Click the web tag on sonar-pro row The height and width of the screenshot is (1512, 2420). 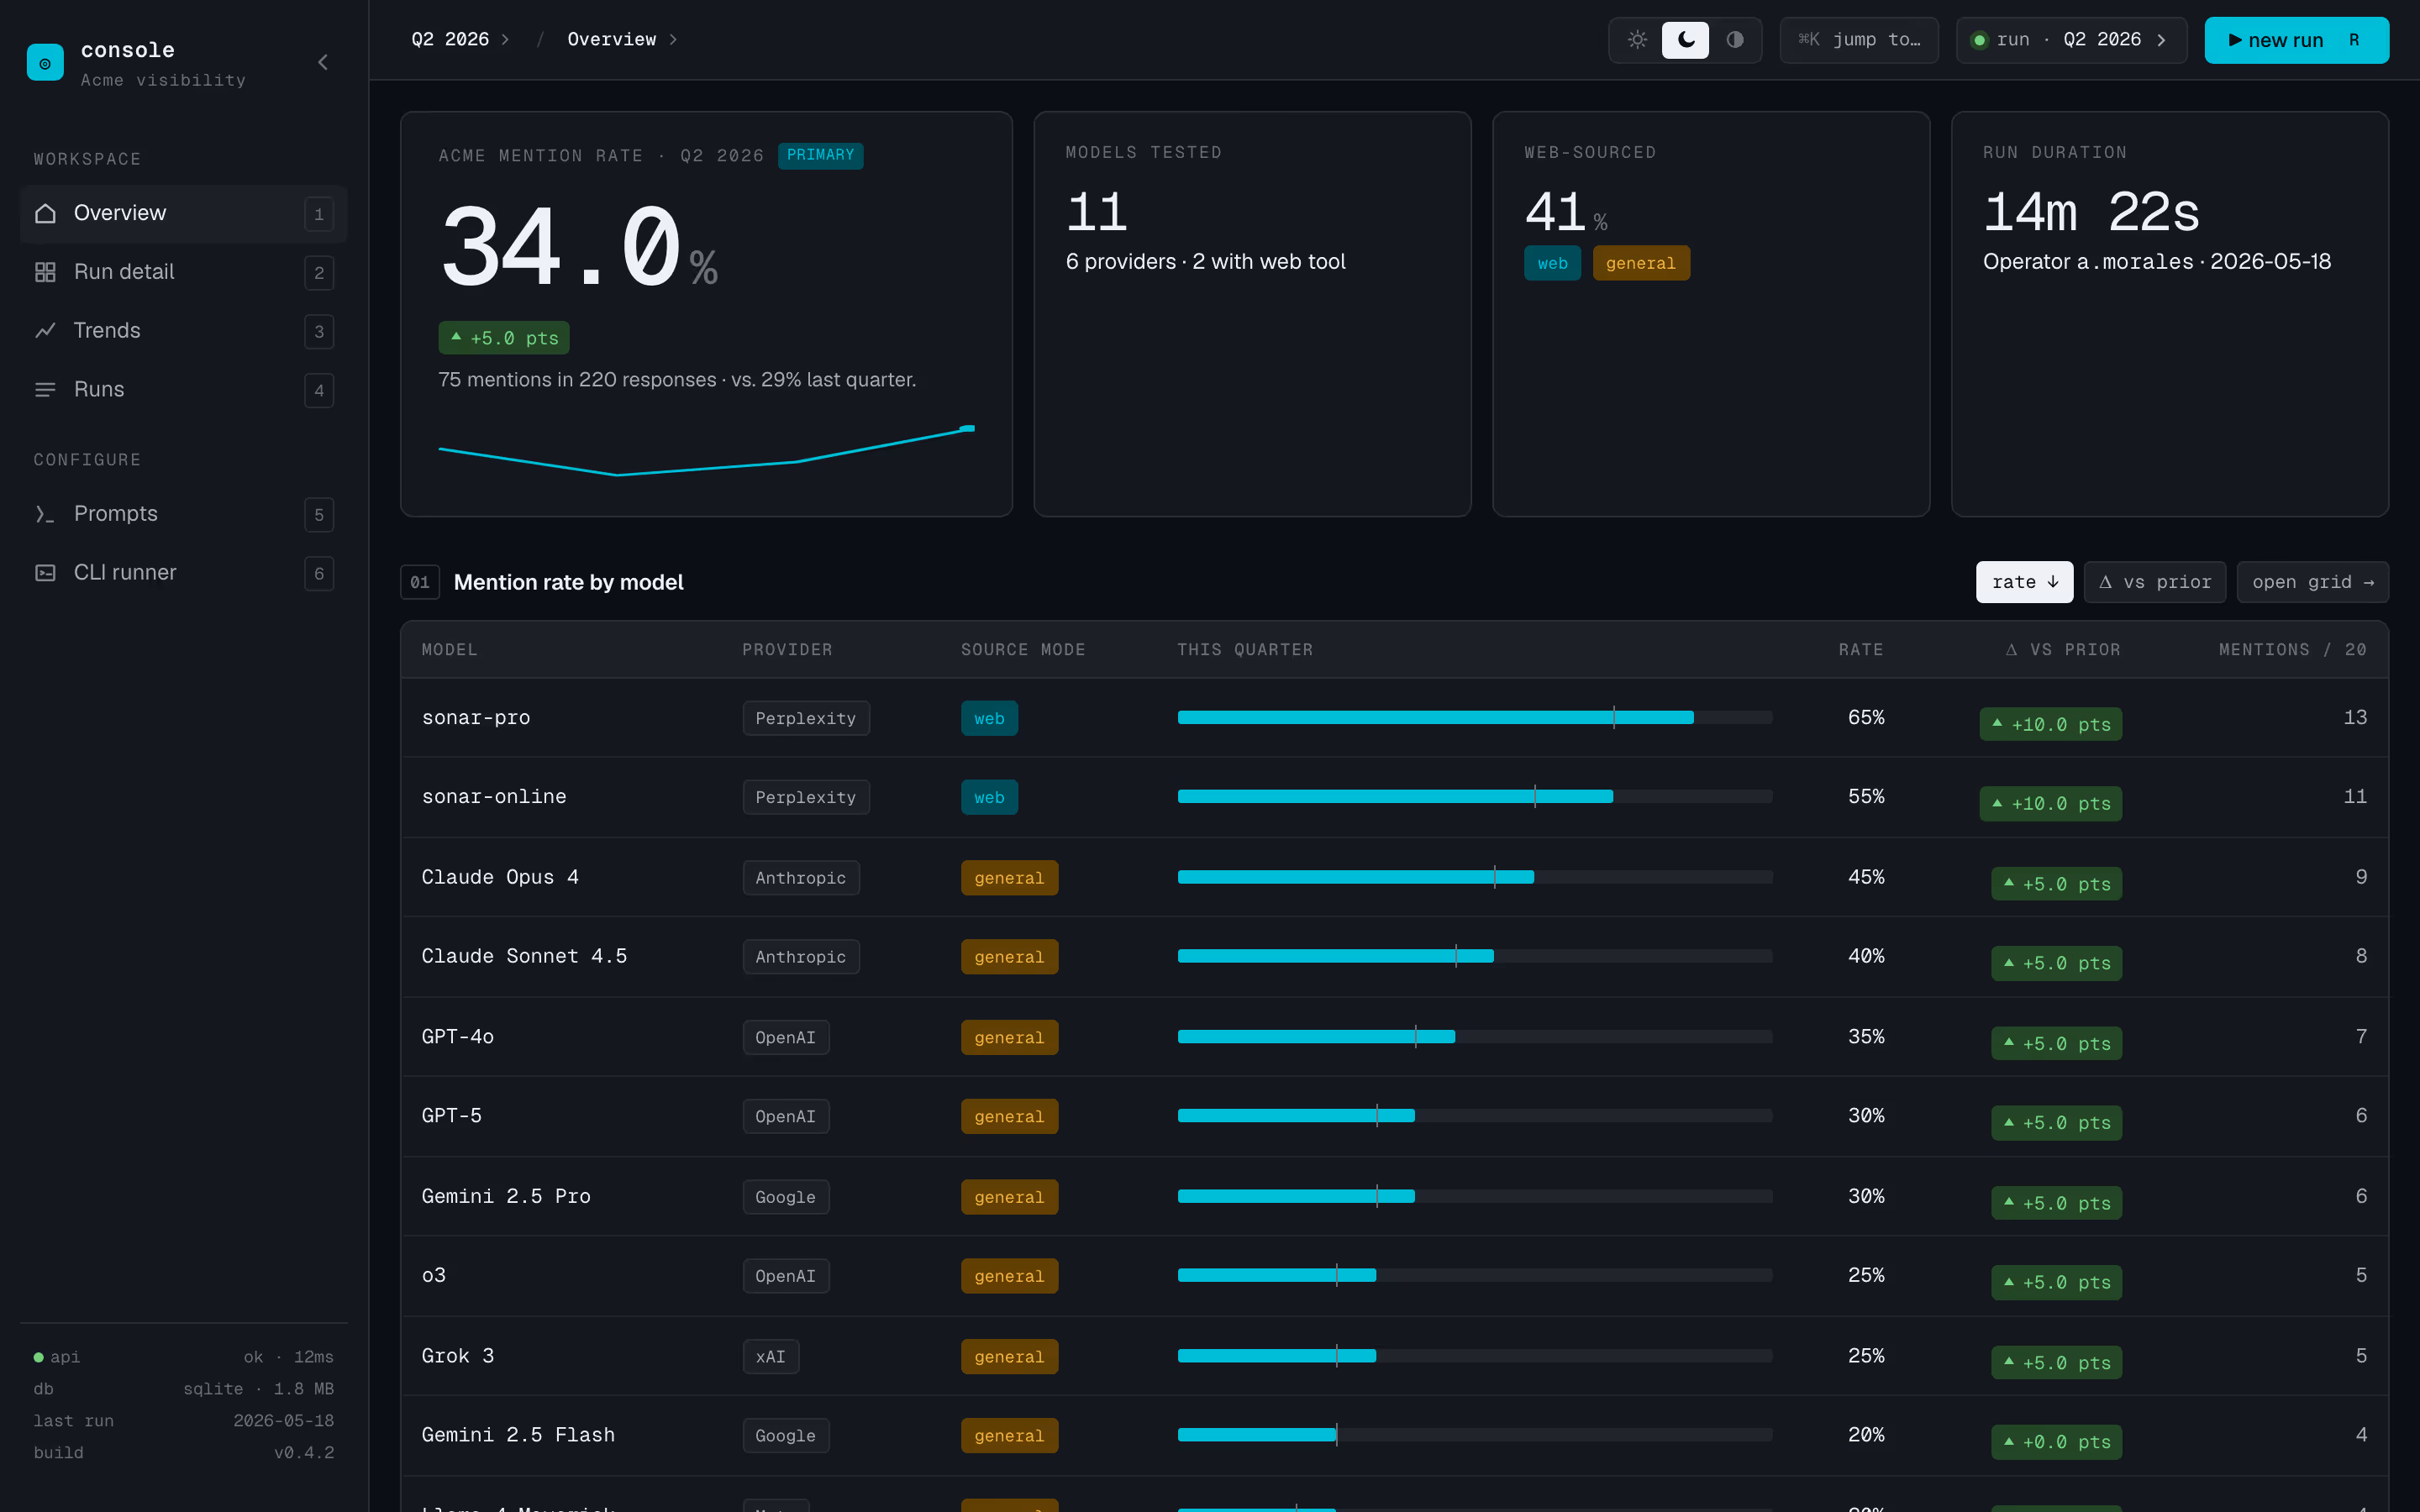coord(989,718)
